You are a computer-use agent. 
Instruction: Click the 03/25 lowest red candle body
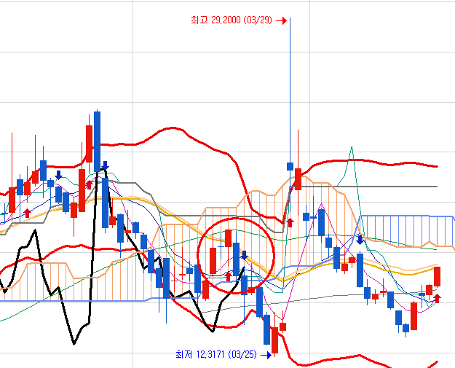(x=274, y=340)
